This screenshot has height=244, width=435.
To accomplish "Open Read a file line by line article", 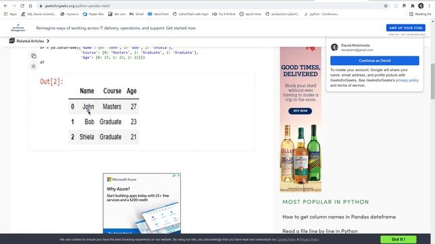I will coord(320,231).
